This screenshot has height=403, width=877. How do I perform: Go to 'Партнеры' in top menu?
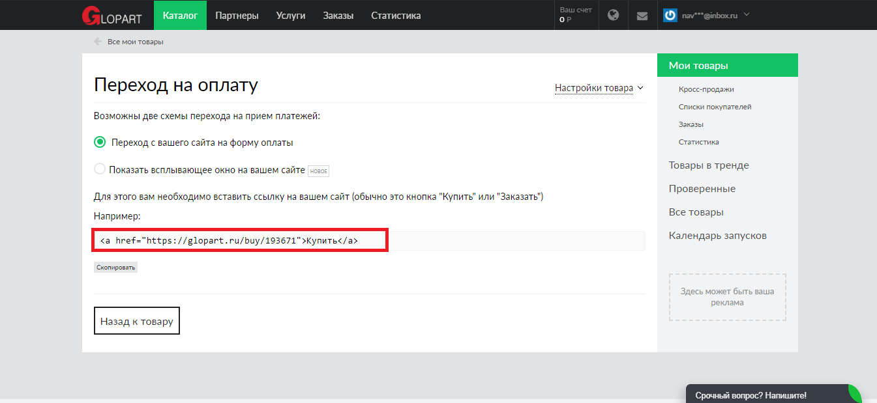237,15
